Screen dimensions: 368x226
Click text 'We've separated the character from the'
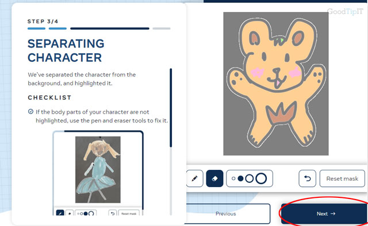(82, 75)
